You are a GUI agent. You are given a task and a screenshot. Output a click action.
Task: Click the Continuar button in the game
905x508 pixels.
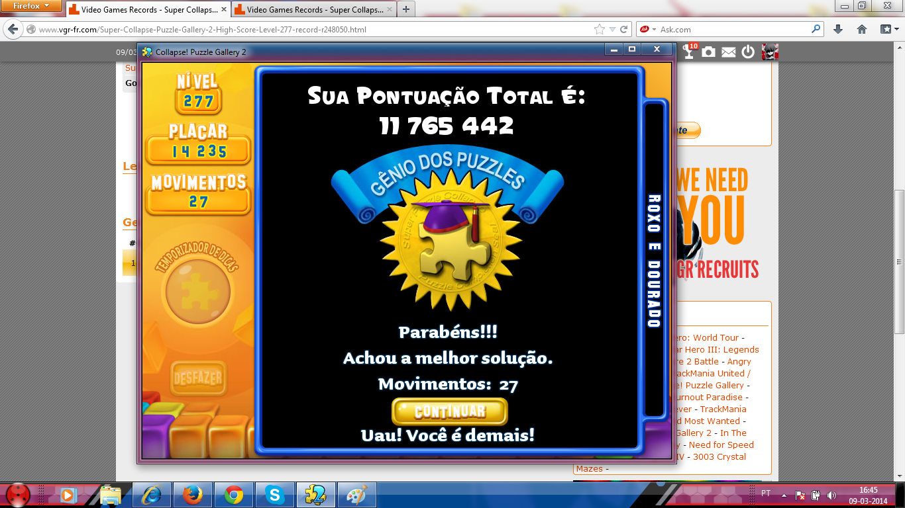(x=450, y=411)
